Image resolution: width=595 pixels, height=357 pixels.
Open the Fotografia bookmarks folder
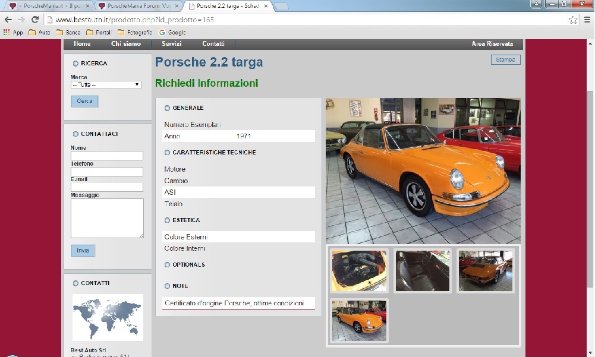pyautogui.click(x=135, y=32)
